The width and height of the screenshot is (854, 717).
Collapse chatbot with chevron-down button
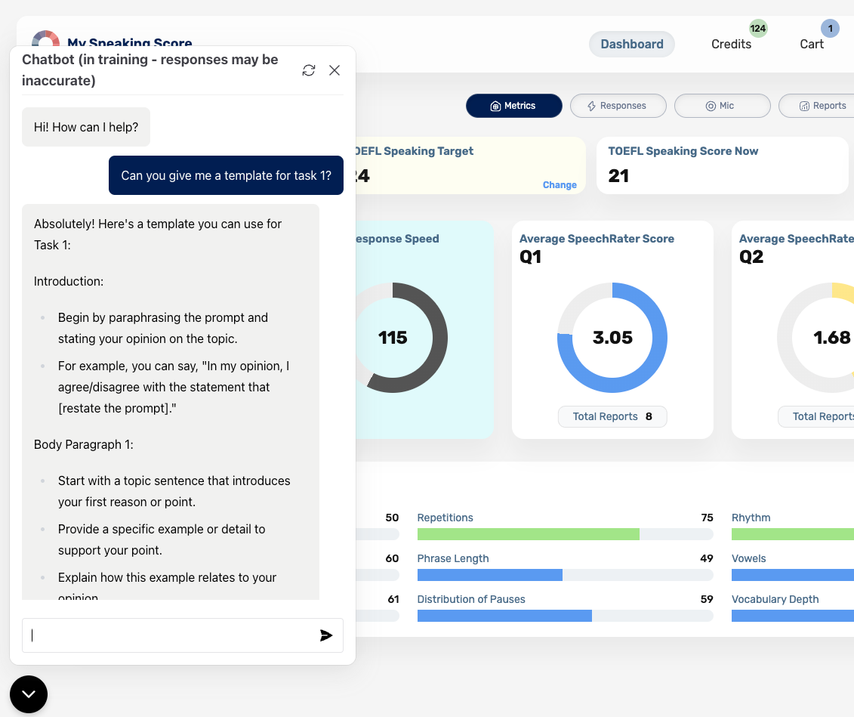tap(29, 694)
